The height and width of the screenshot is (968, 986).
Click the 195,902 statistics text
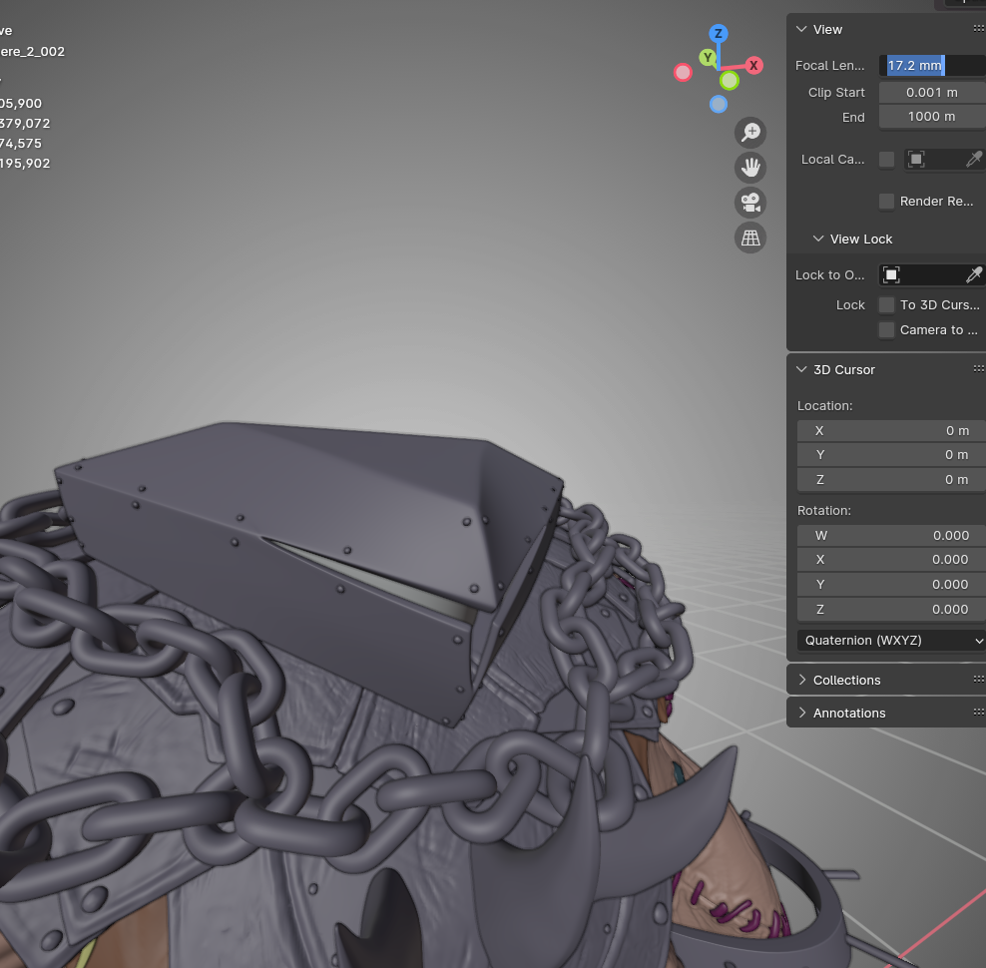click(25, 164)
